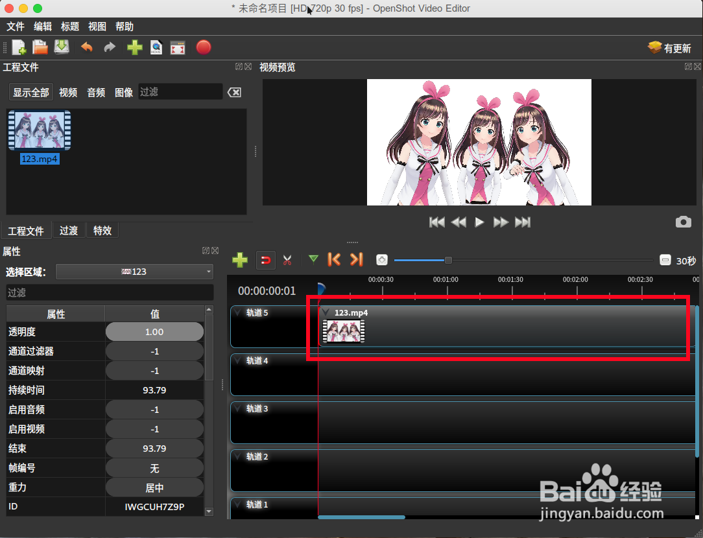Undo last action with orange arrow
The image size is (703, 538).
pos(86,47)
